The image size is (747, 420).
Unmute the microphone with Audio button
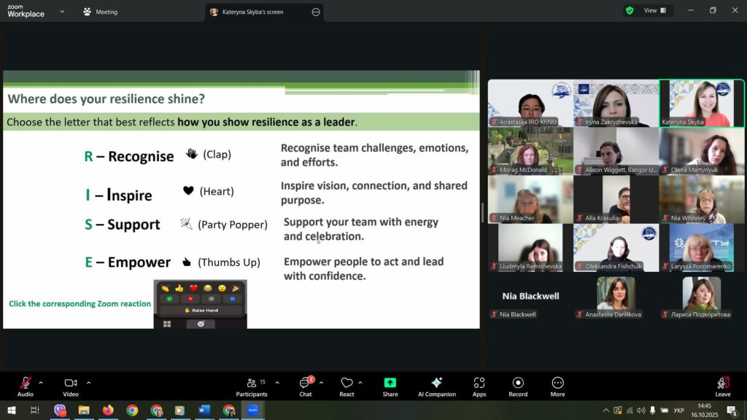26,386
